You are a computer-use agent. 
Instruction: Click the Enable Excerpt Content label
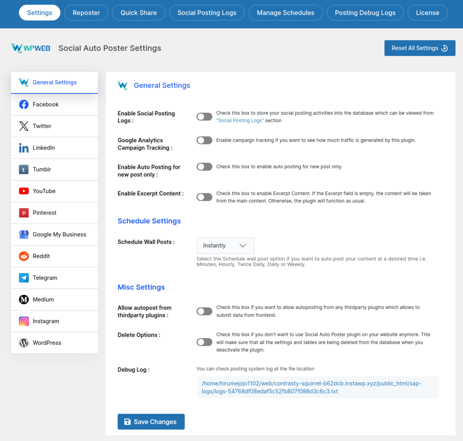tap(150, 193)
